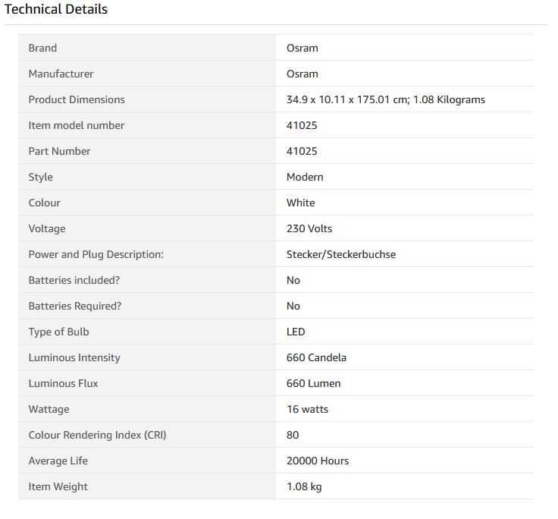Viewport: 558px width, 519px height.
Task: Click the Batteries included? label
Action: click(74, 280)
